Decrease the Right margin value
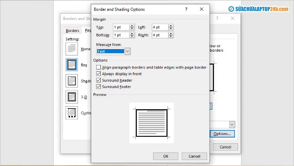The image size is (294, 166). pos(171,36)
